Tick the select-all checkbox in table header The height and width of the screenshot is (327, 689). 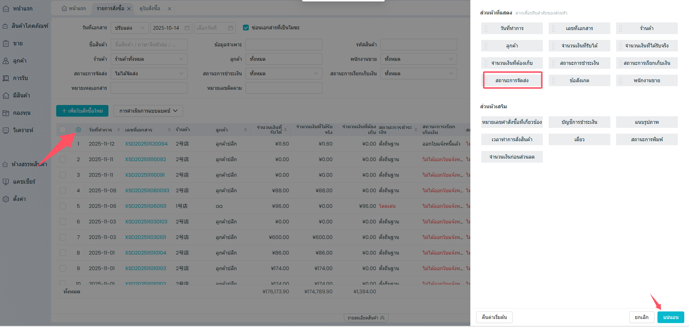pos(63,130)
